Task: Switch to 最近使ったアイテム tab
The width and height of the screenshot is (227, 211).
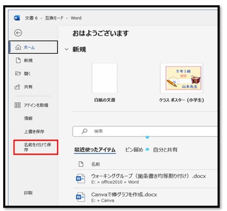Action: [x=95, y=150]
